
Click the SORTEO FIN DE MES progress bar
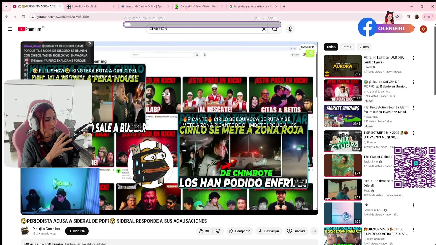[202, 24]
